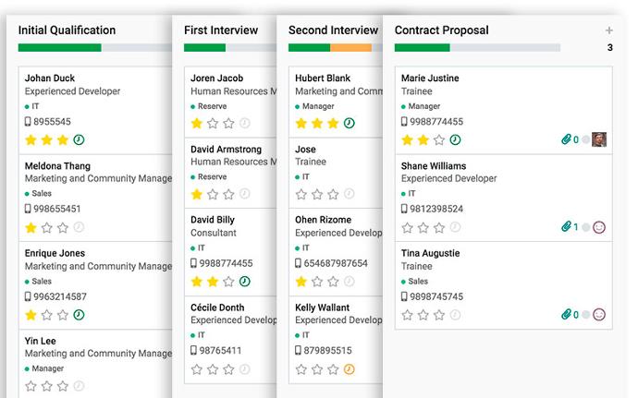Click the plus icon in Contract Proposal column

(x=608, y=30)
